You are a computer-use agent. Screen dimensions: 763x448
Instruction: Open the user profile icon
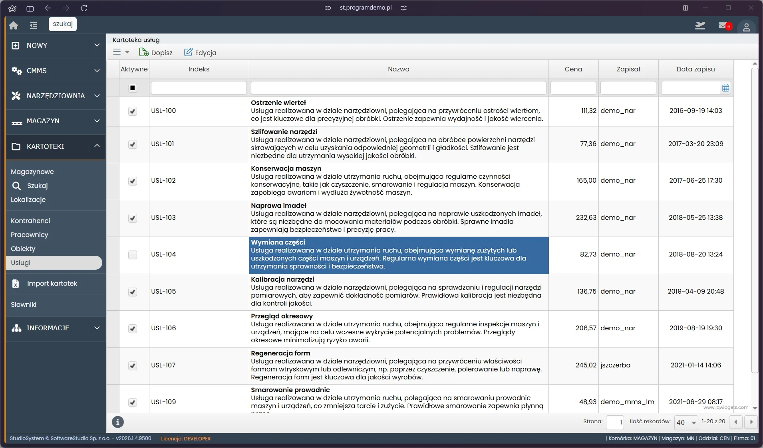click(746, 27)
